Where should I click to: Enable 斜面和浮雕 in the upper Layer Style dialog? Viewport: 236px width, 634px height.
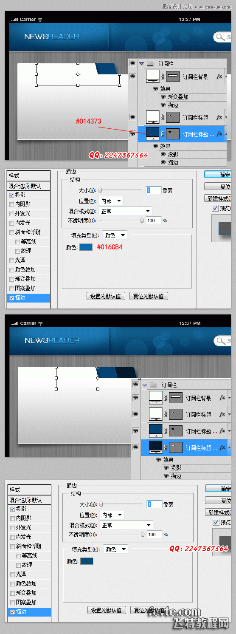tap(11, 232)
